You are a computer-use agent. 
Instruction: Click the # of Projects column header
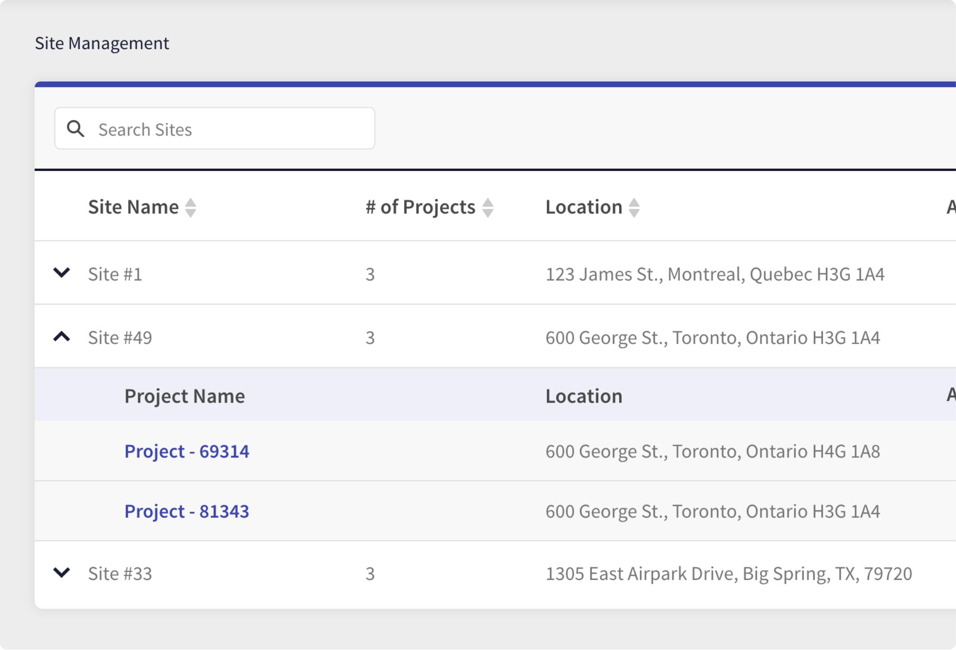pos(419,207)
